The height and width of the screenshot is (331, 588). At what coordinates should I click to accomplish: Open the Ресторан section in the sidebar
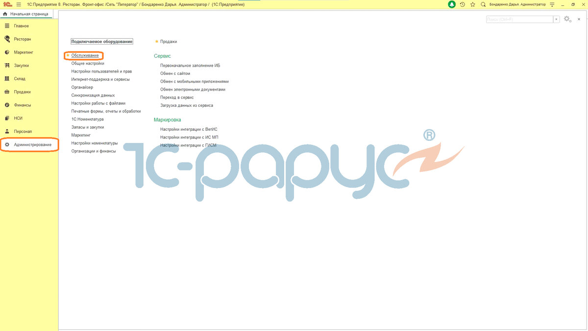pyautogui.click(x=23, y=39)
